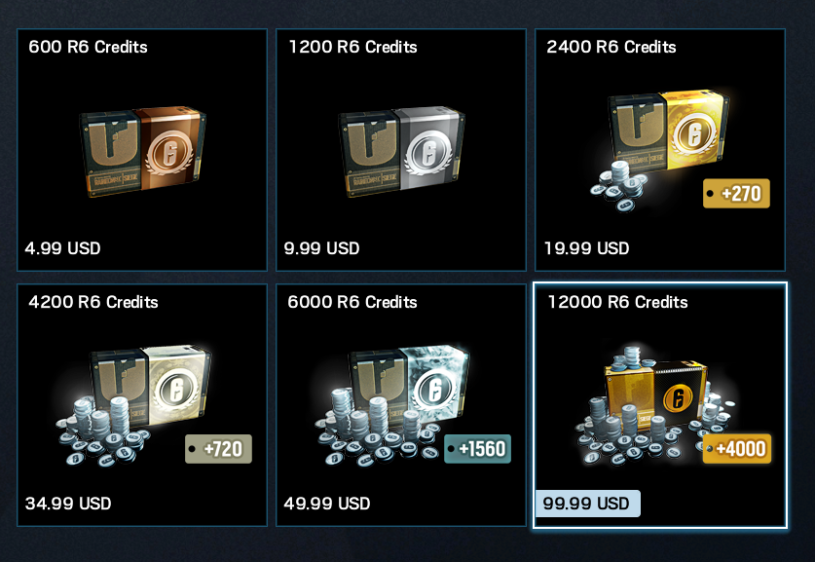The height and width of the screenshot is (562, 815).
Task: Click the +720 bonus credits tag
Action: point(218,449)
